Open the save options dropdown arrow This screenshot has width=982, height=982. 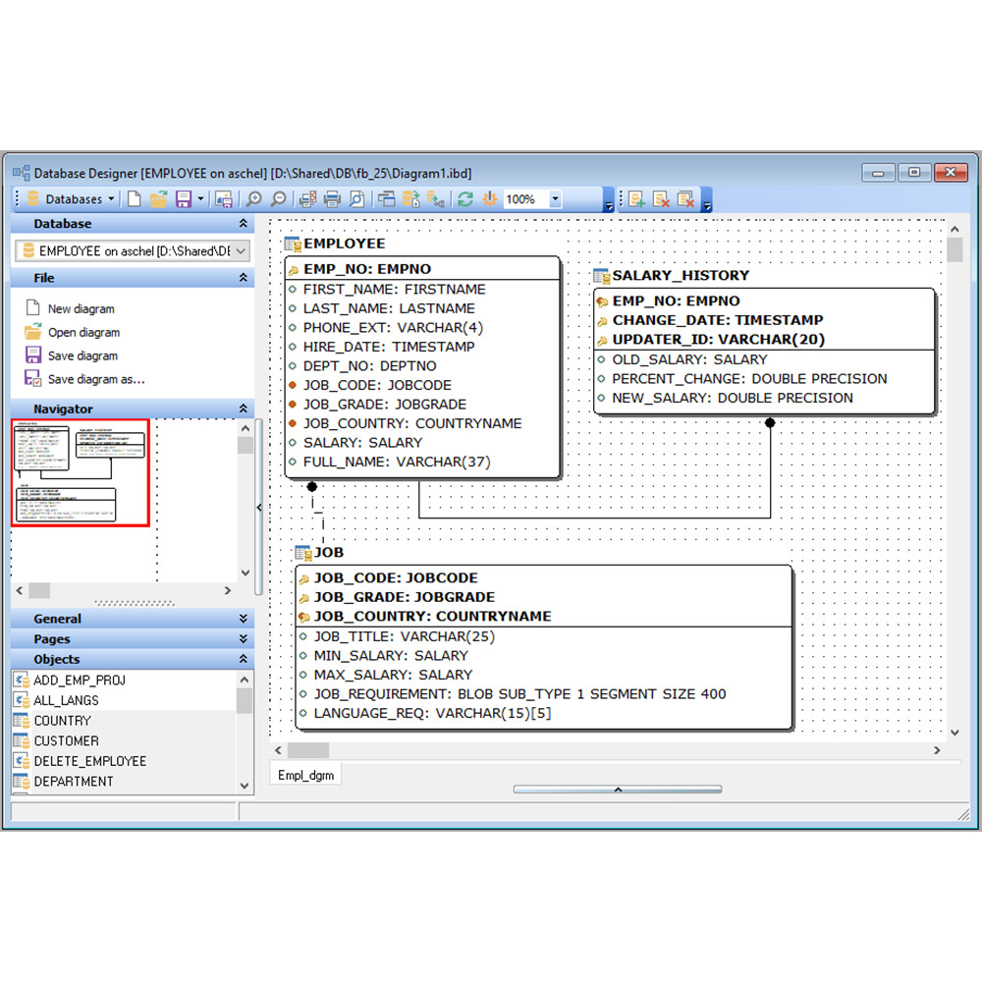tap(200, 199)
